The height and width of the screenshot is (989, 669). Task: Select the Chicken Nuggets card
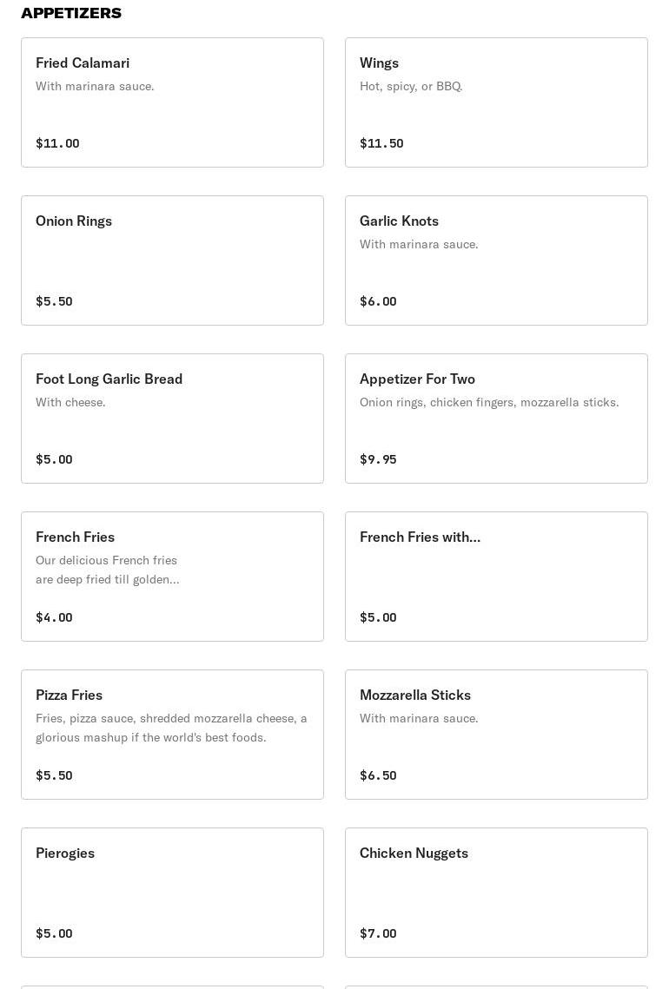[x=496, y=893]
